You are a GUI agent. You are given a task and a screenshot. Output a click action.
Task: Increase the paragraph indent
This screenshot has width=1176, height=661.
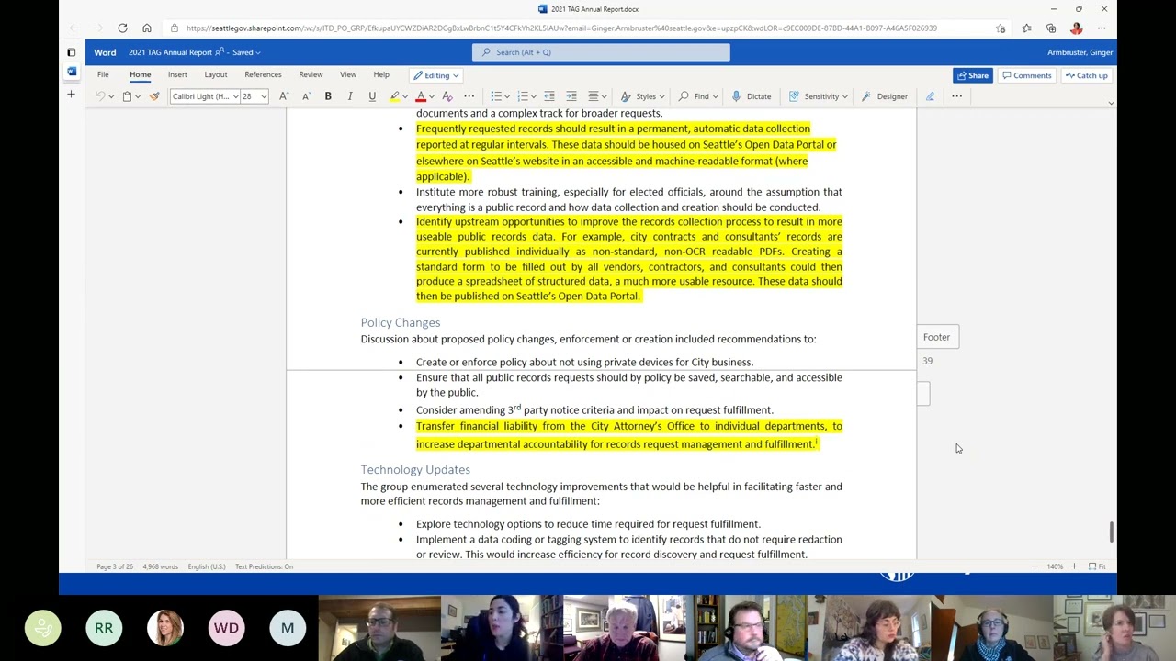pyautogui.click(x=571, y=96)
